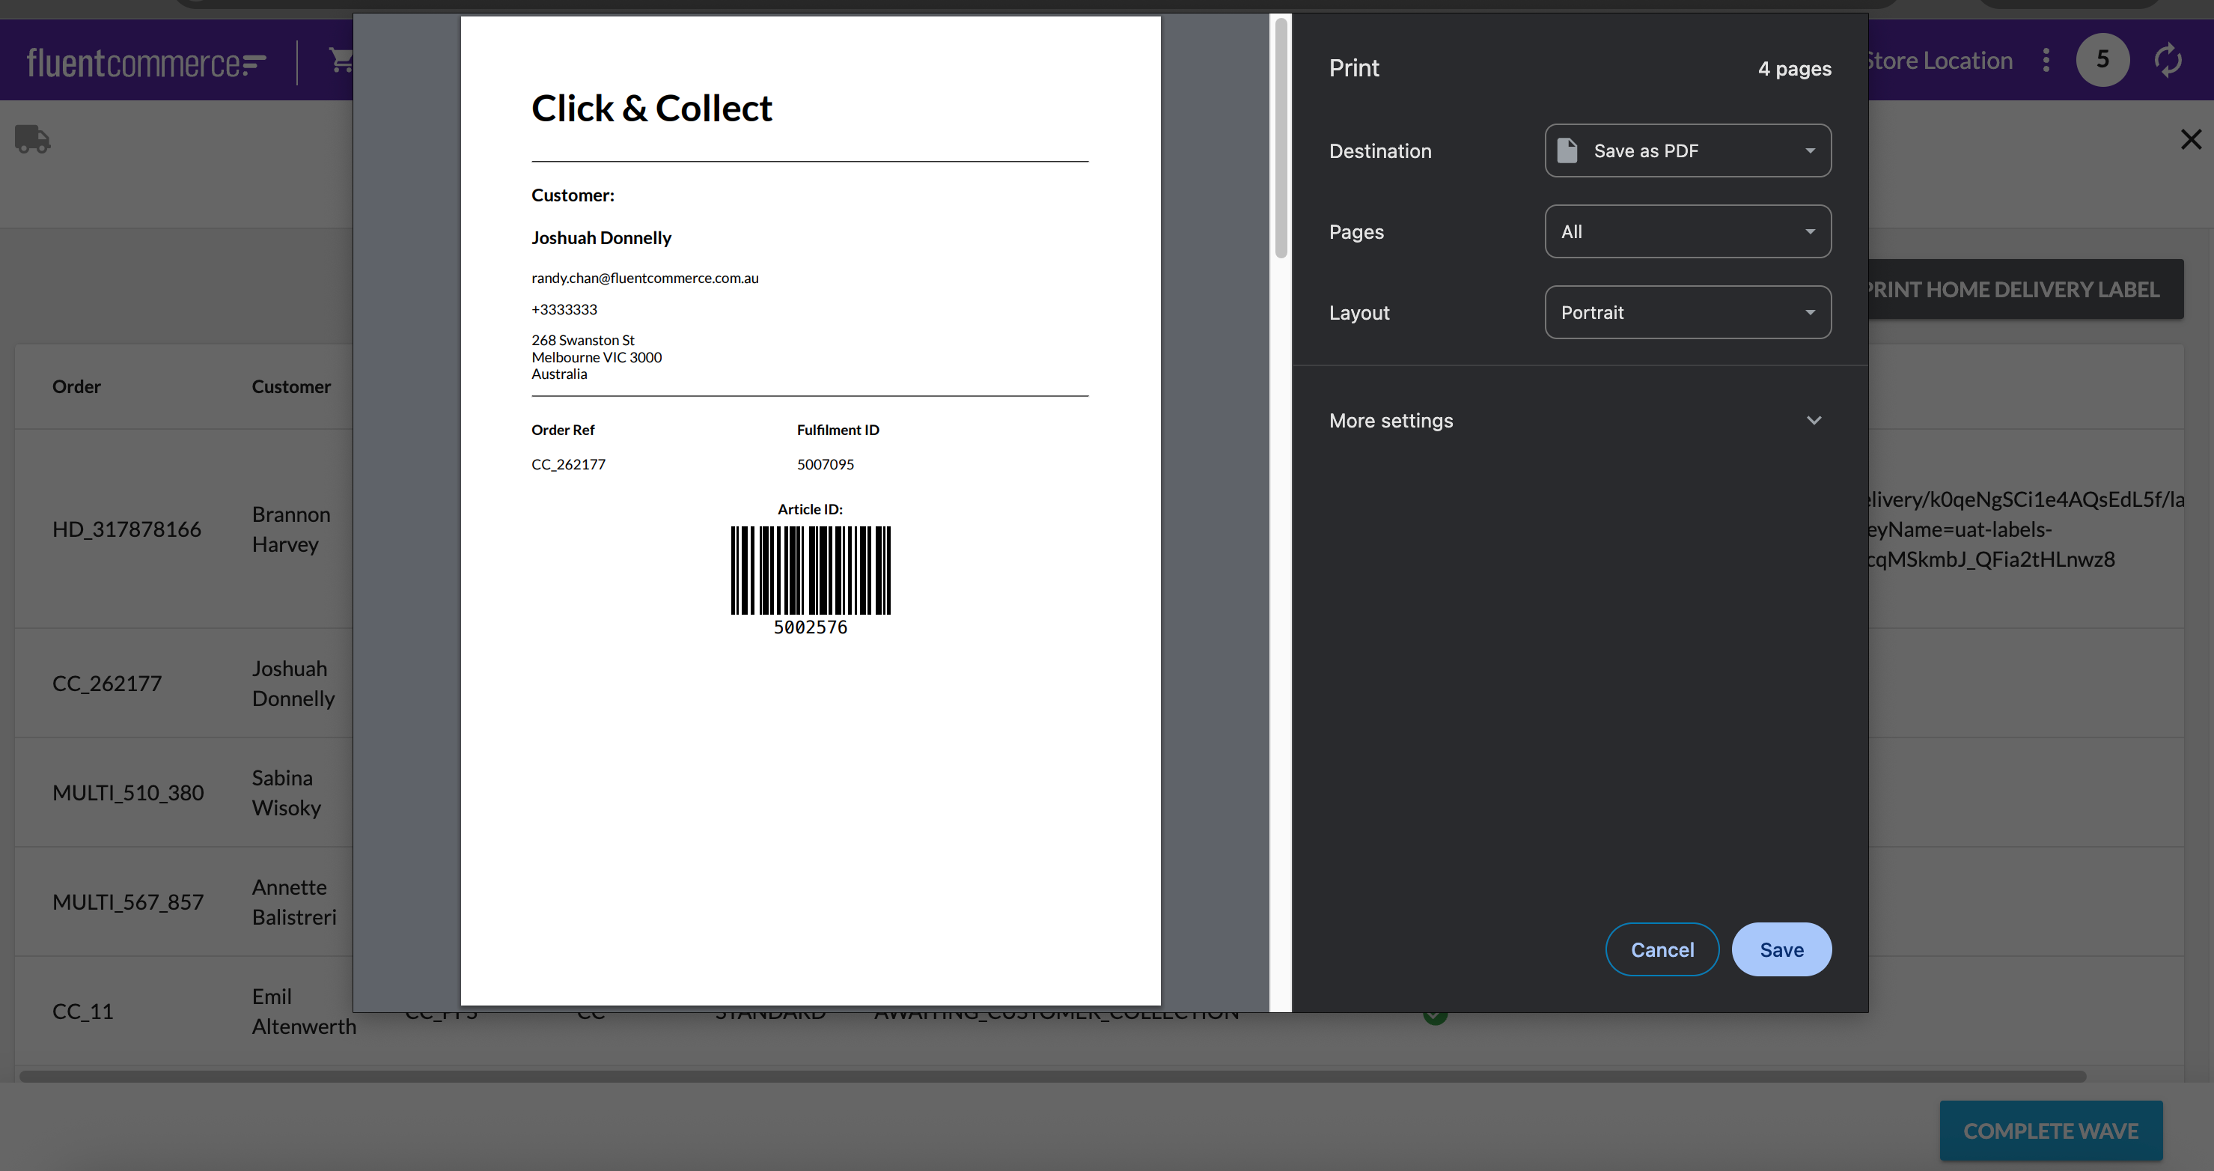Click the barcode in print preview
Image resolution: width=2214 pixels, height=1171 pixels.
(811, 570)
